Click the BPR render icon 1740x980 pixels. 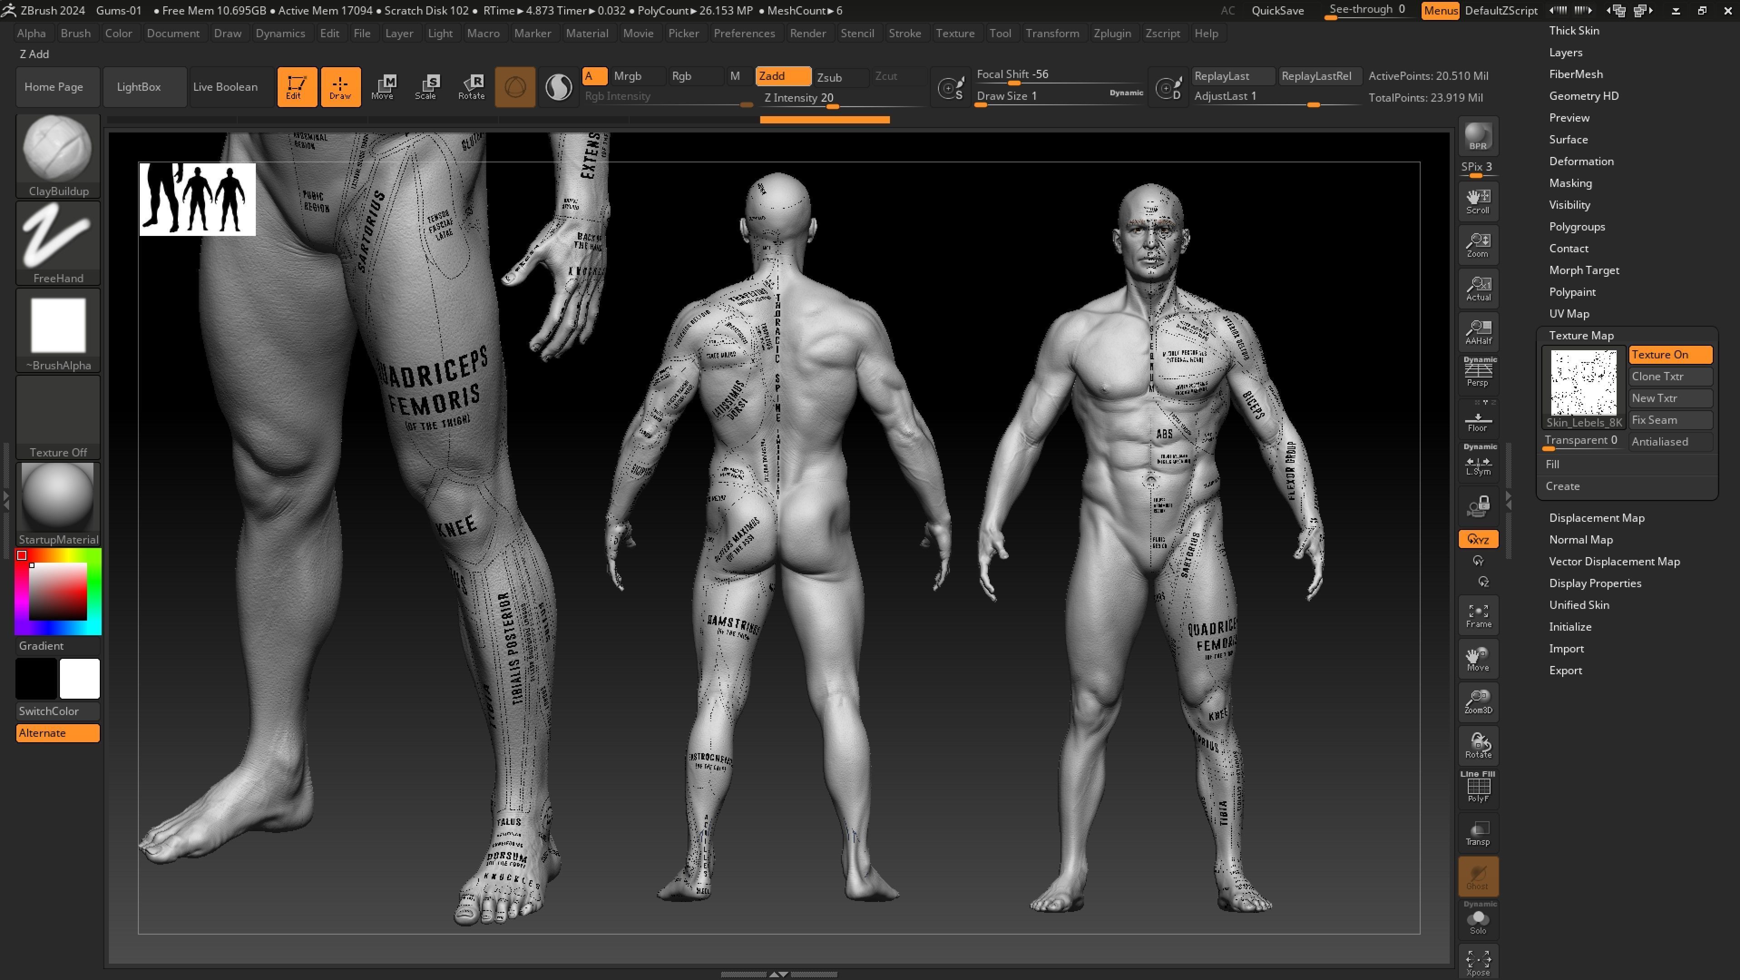pyautogui.click(x=1478, y=137)
